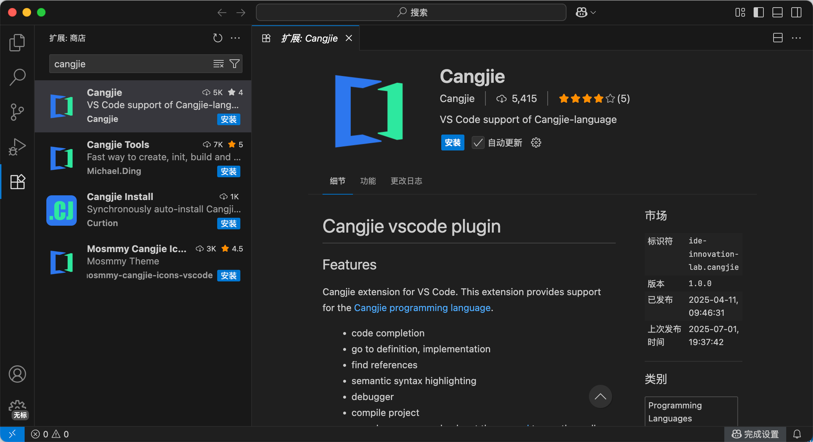The width and height of the screenshot is (813, 442).
Task: Open the Accounts icon in activity bar
Action: [17, 374]
